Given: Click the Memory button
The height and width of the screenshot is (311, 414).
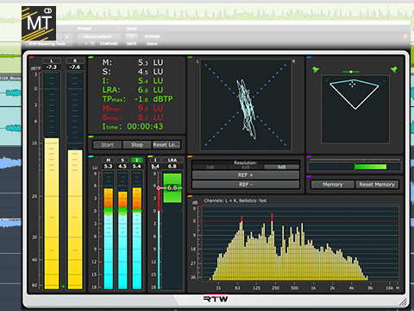Looking at the screenshot, I should tap(333, 184).
